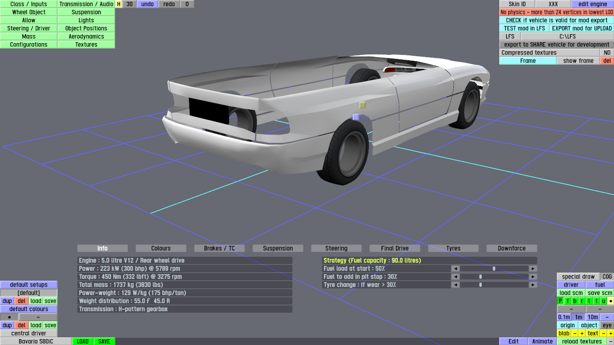This screenshot has height=345, width=614.
Task: Click the Fuel load at start slider
Action: point(494,269)
